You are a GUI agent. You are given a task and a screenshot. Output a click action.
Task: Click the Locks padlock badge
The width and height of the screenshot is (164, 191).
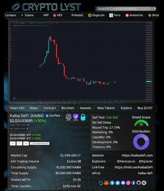(83, 117)
